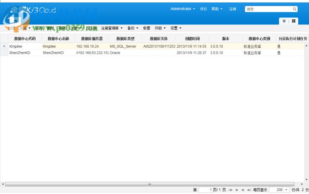The width and height of the screenshot is (309, 194).
Task: Open the 帮助 help dropdown
Action: point(217,9)
